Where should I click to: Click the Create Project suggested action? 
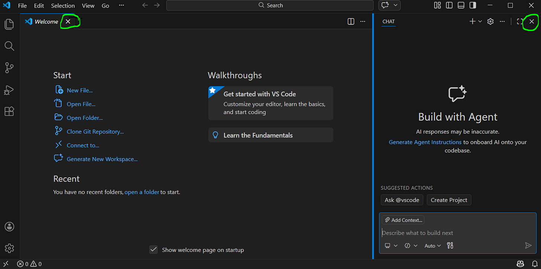point(449,200)
